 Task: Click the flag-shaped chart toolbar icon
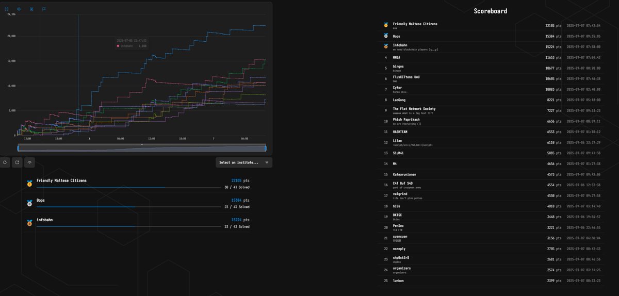[x=44, y=9]
